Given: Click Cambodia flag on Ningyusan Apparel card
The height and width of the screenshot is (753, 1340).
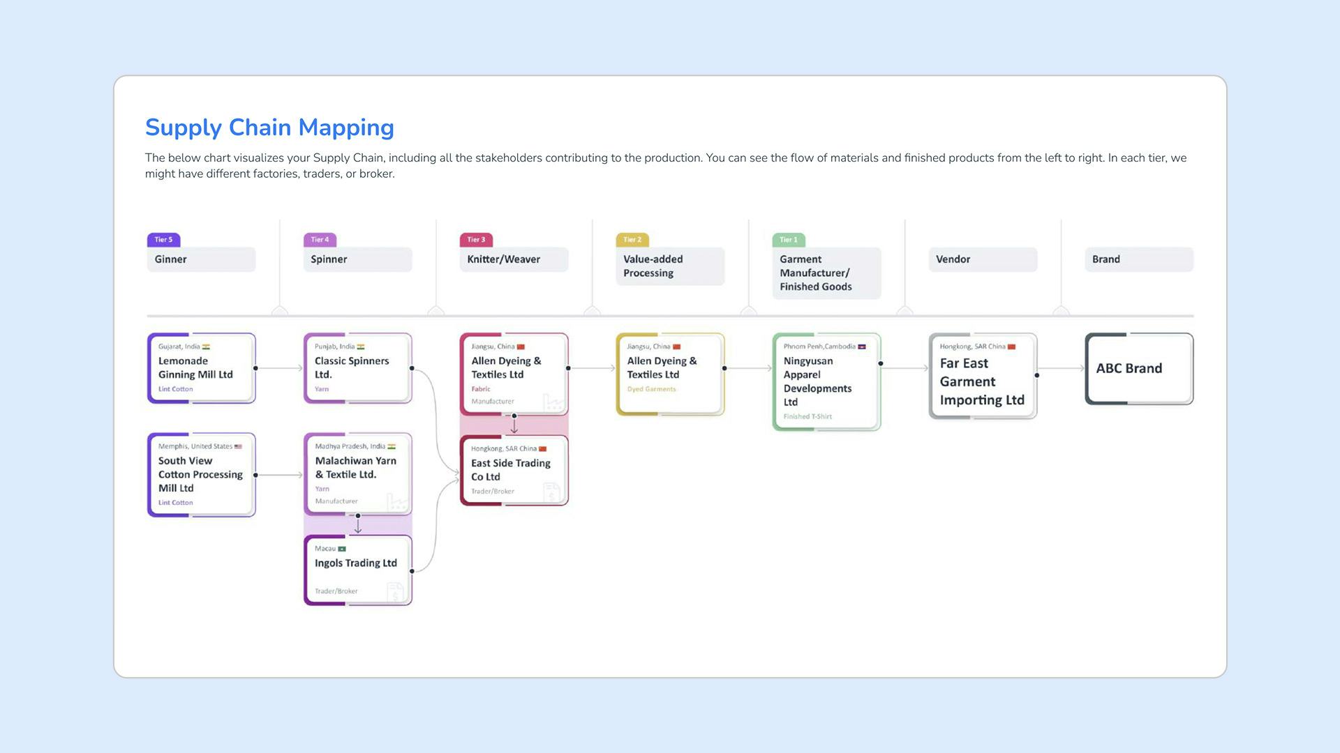Looking at the screenshot, I should (x=862, y=347).
